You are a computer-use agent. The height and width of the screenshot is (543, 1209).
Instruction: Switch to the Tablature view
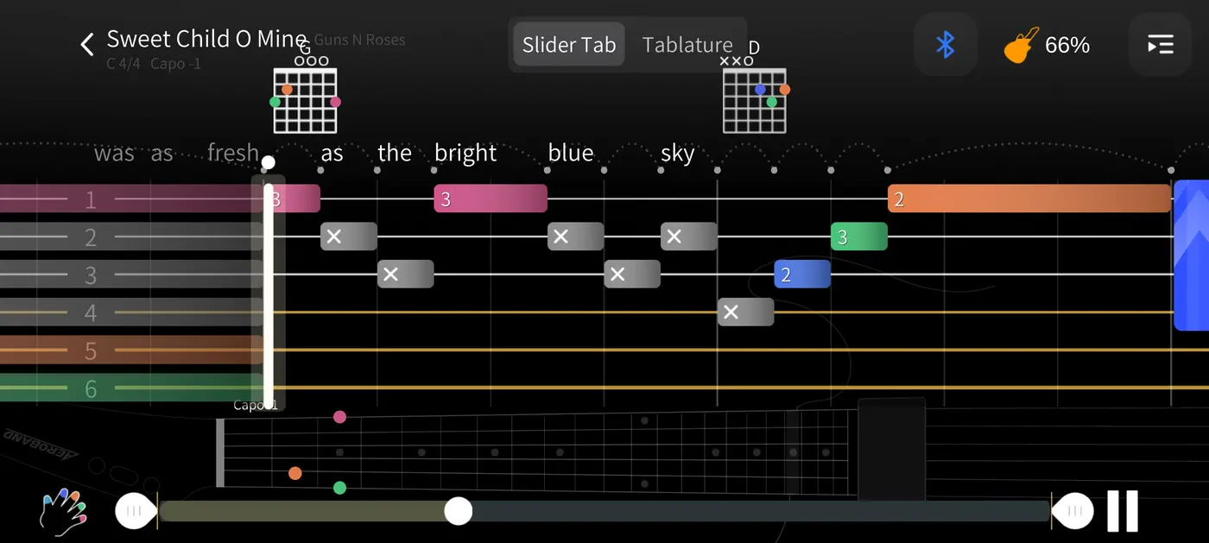click(687, 45)
